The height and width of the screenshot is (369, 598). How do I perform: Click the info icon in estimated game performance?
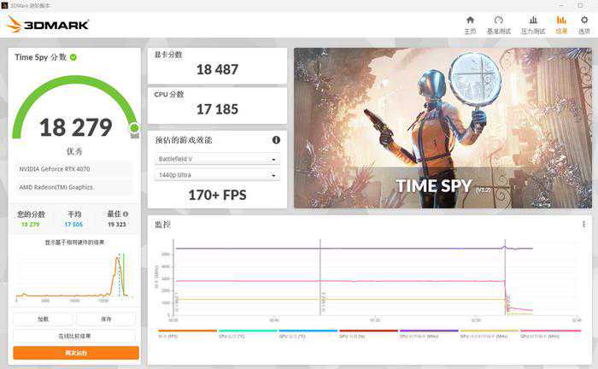pyautogui.click(x=276, y=140)
